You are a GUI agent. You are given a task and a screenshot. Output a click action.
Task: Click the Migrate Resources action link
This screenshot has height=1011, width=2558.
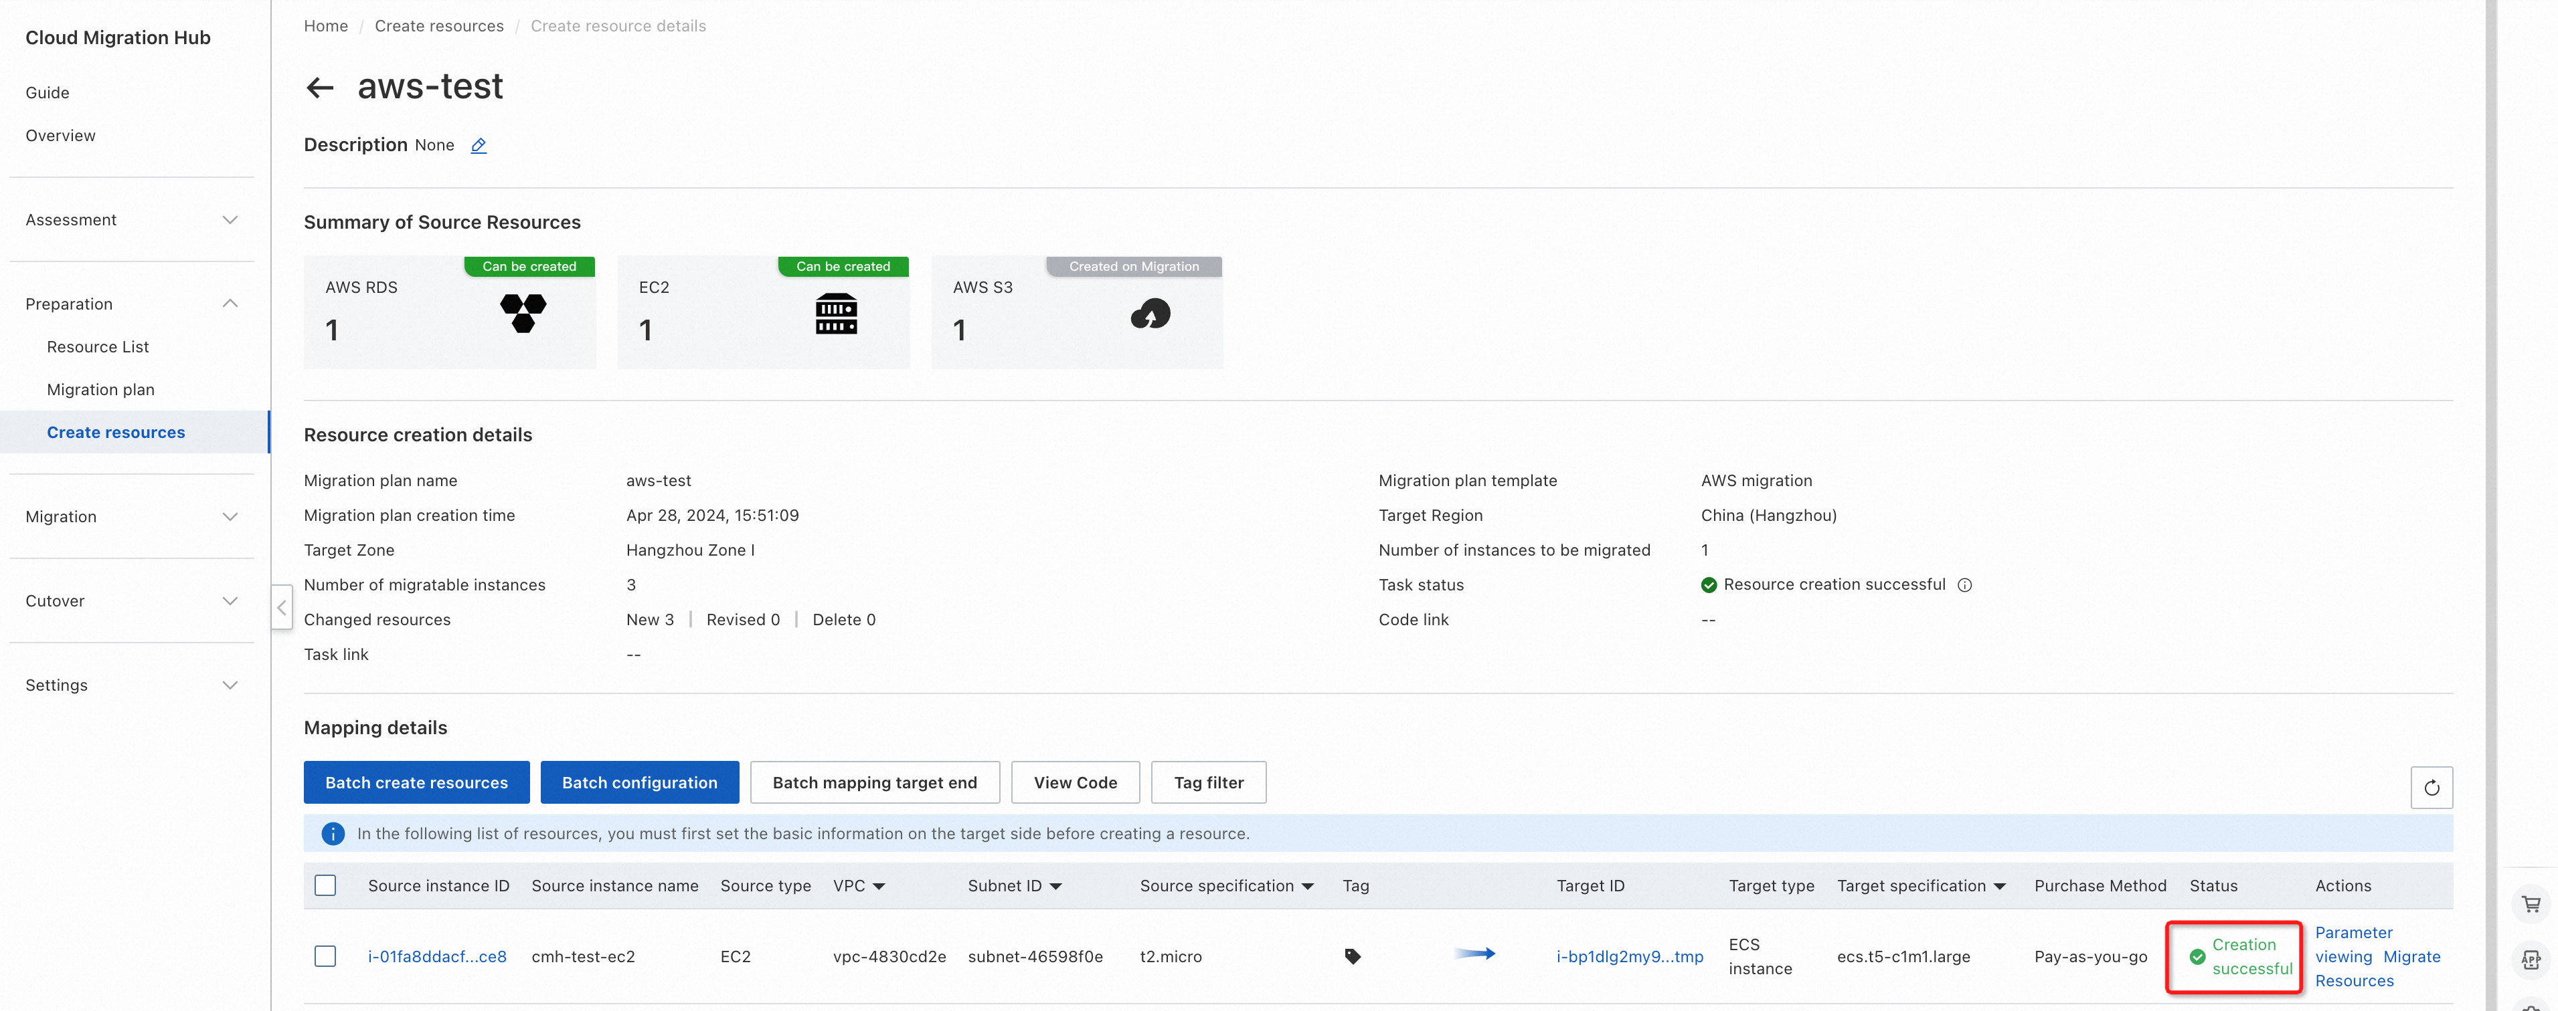coord(2378,968)
